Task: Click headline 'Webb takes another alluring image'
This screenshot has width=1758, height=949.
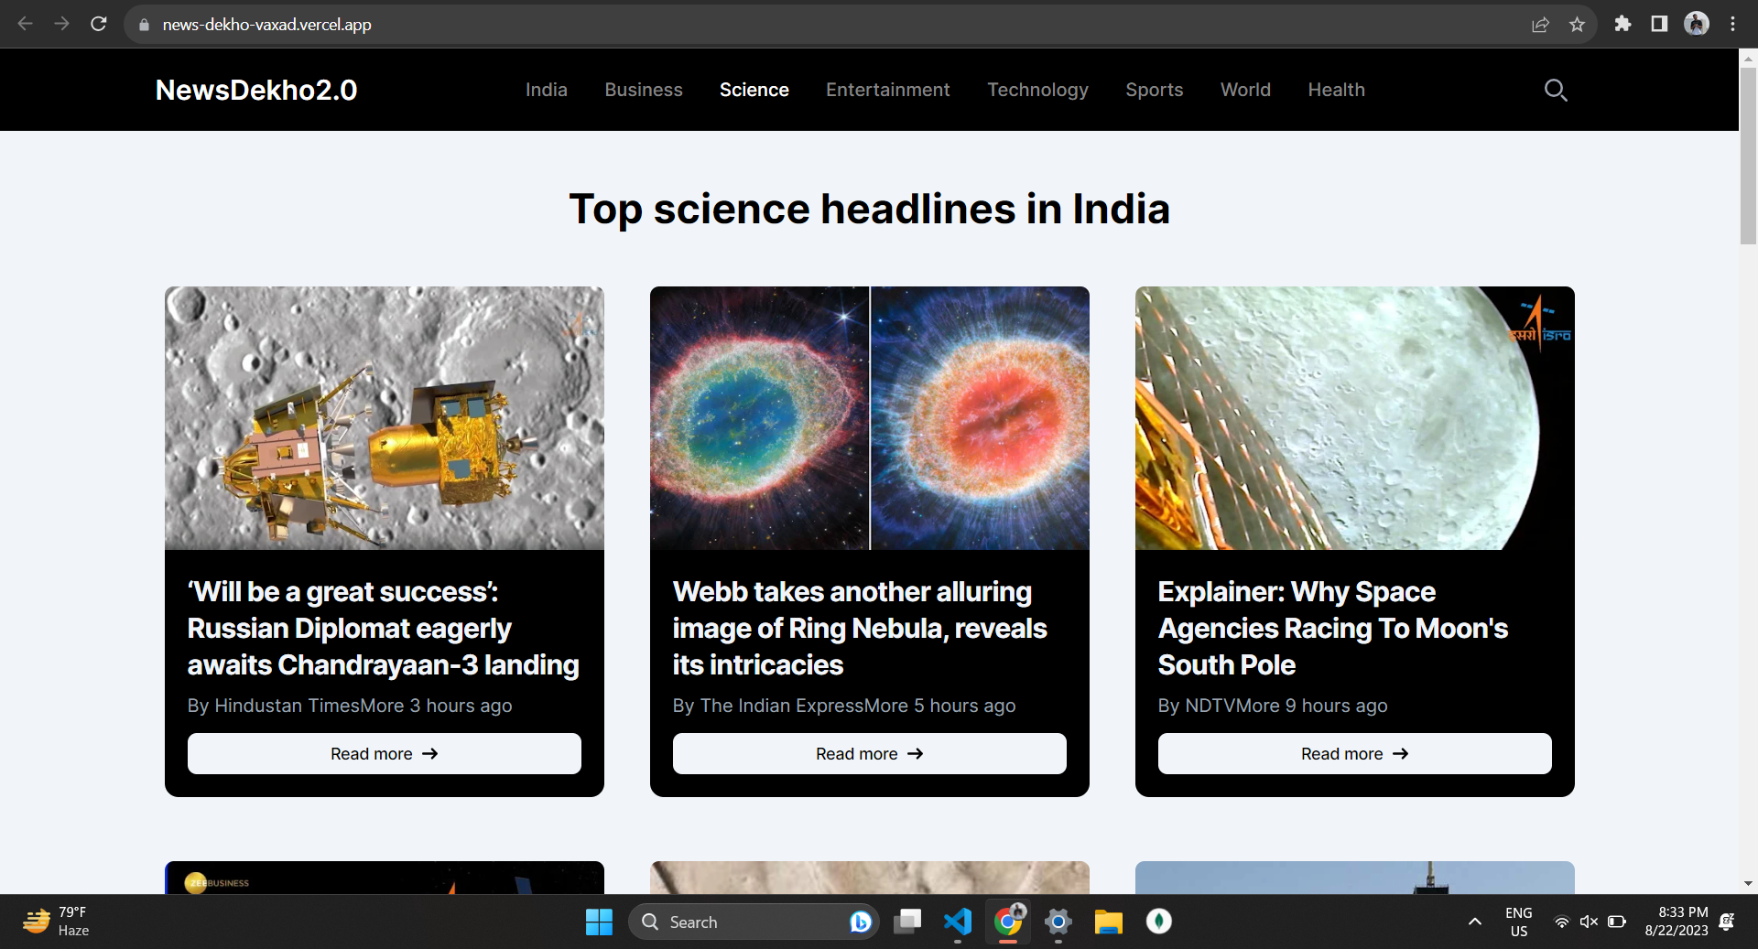Action: tap(860, 628)
